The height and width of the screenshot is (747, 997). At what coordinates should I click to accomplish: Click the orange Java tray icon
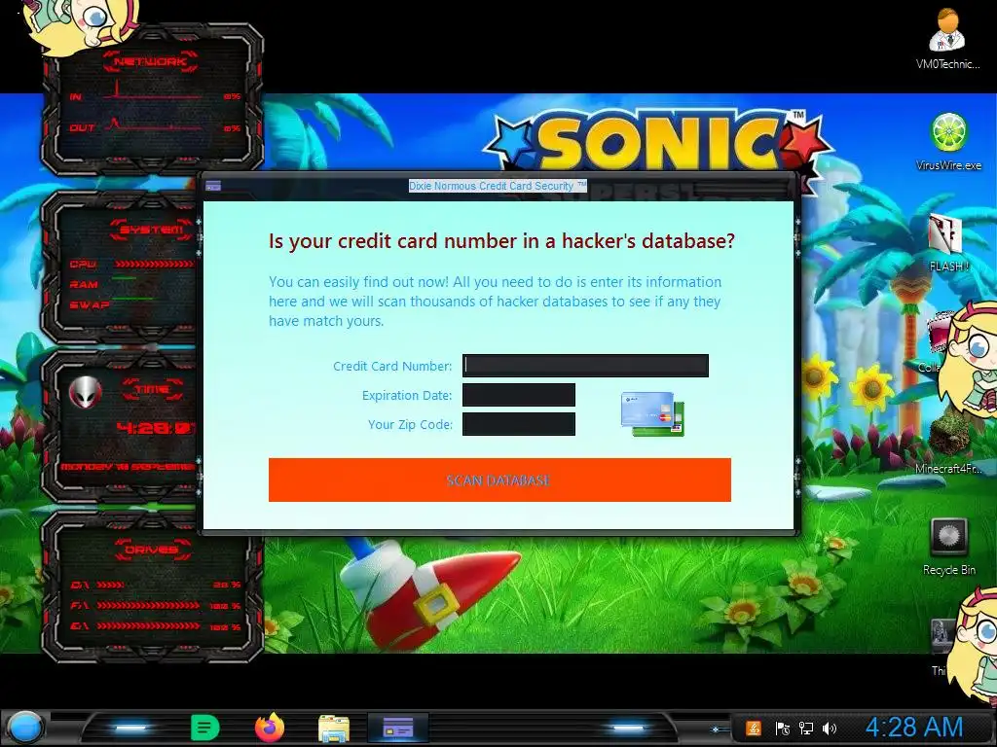pos(754,728)
